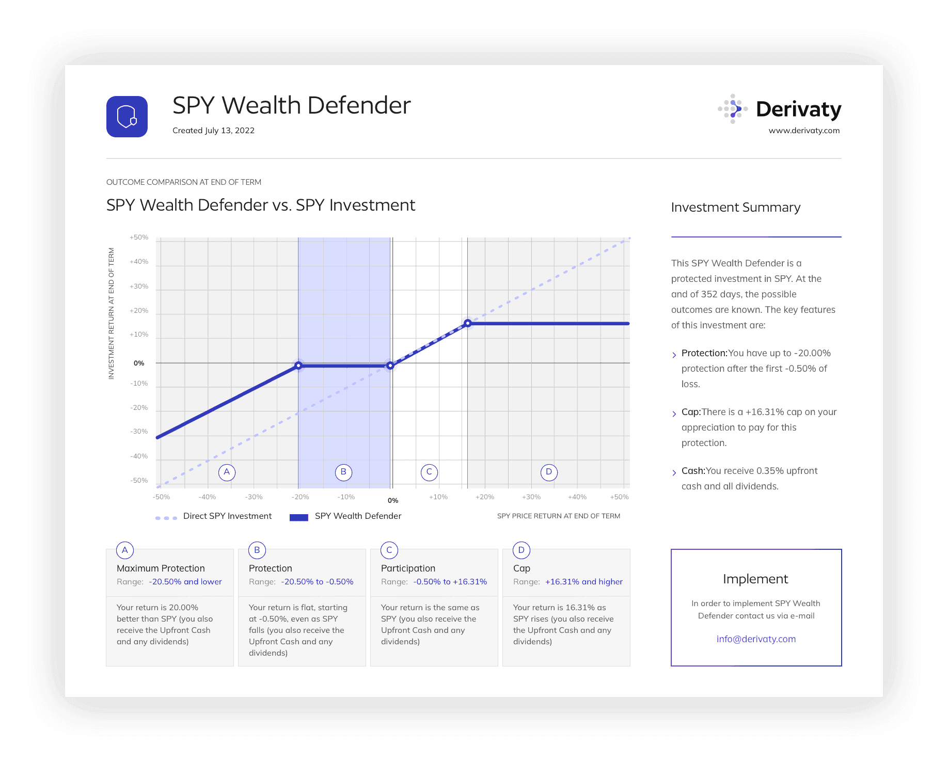Screen dimensions: 948x762
Task: Click the chart point at 0% return
Action: tap(390, 366)
